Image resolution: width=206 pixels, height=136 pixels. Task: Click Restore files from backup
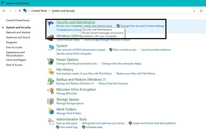coord(113,83)
